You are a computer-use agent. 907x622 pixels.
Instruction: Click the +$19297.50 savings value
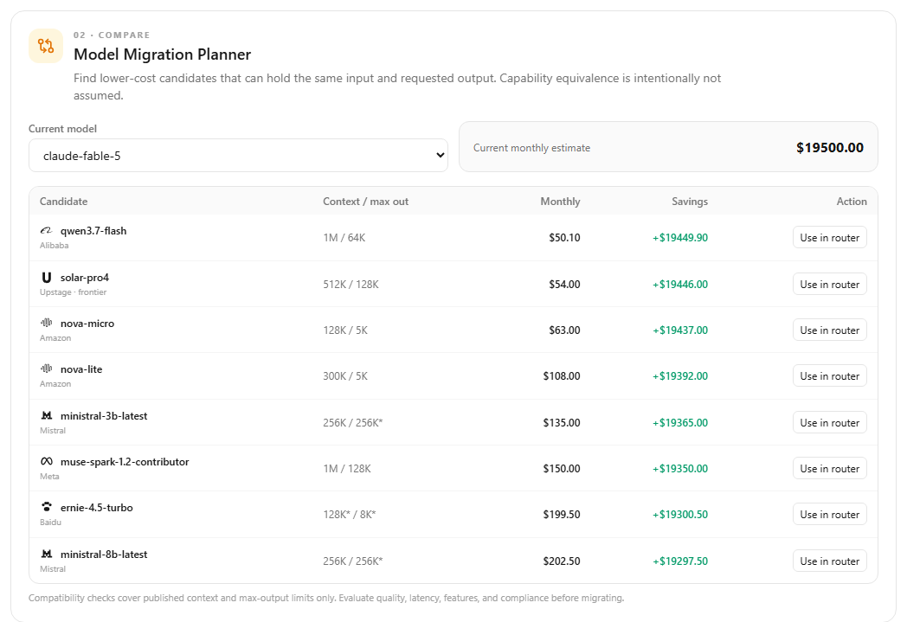(680, 561)
